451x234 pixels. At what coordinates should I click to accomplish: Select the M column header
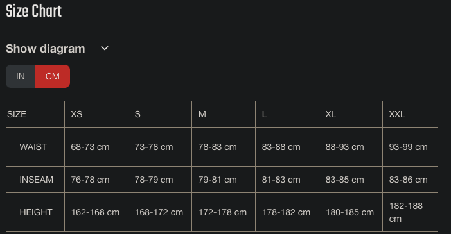coord(224,114)
